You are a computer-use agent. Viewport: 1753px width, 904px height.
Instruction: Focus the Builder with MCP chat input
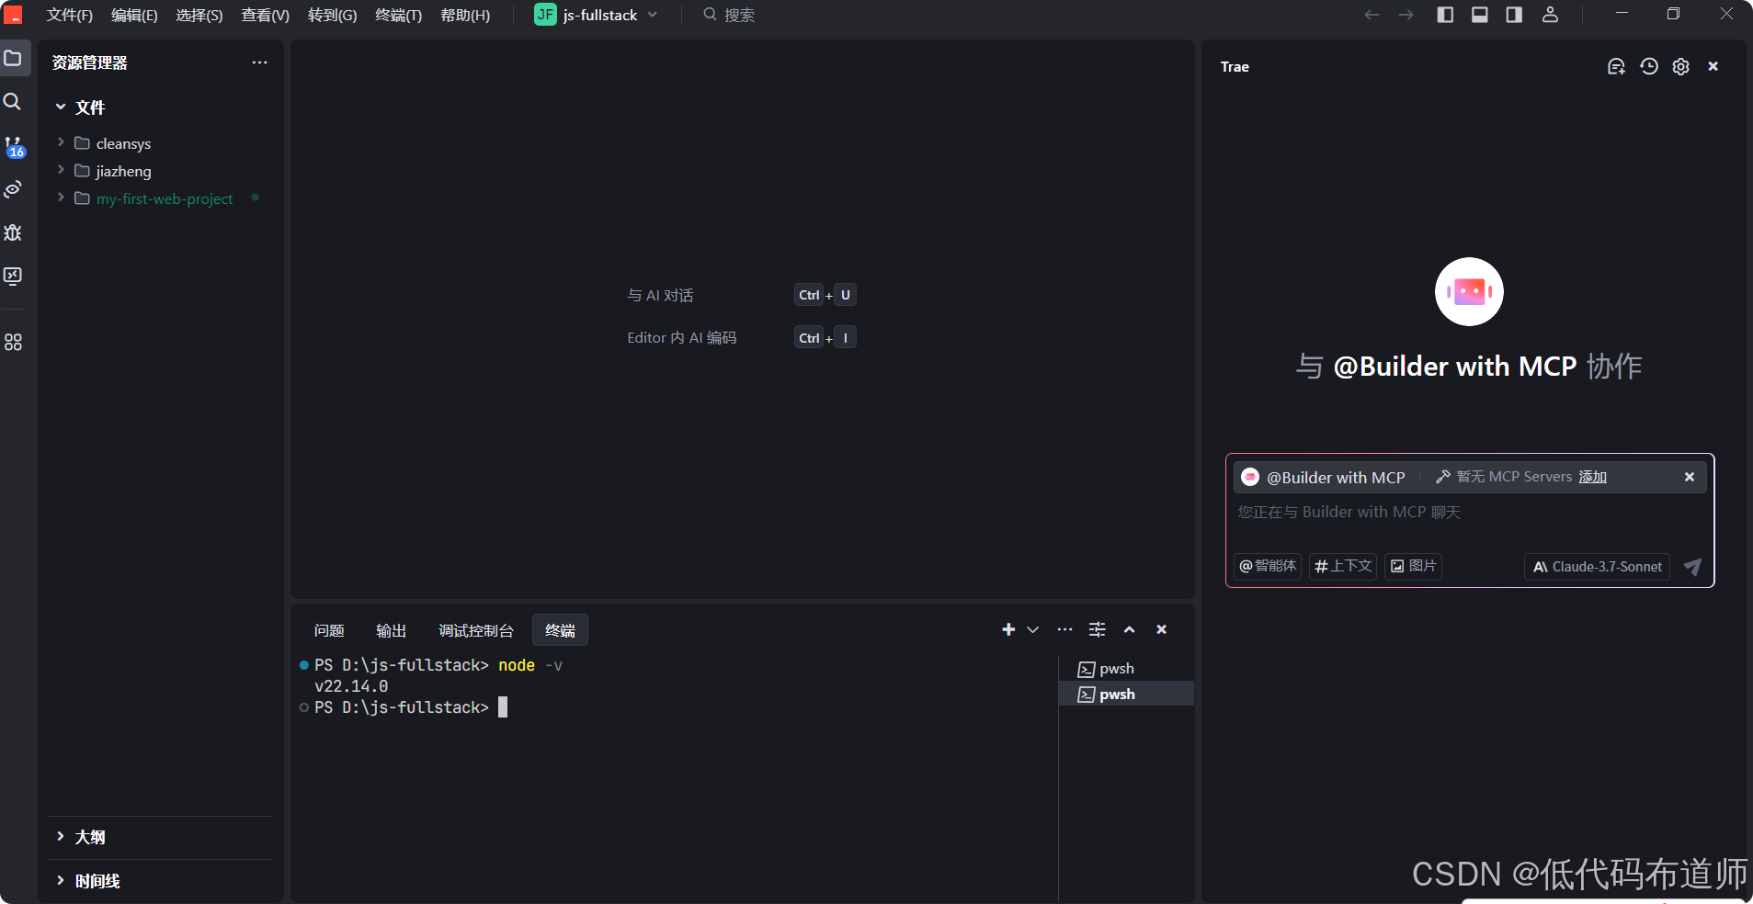tap(1469, 513)
